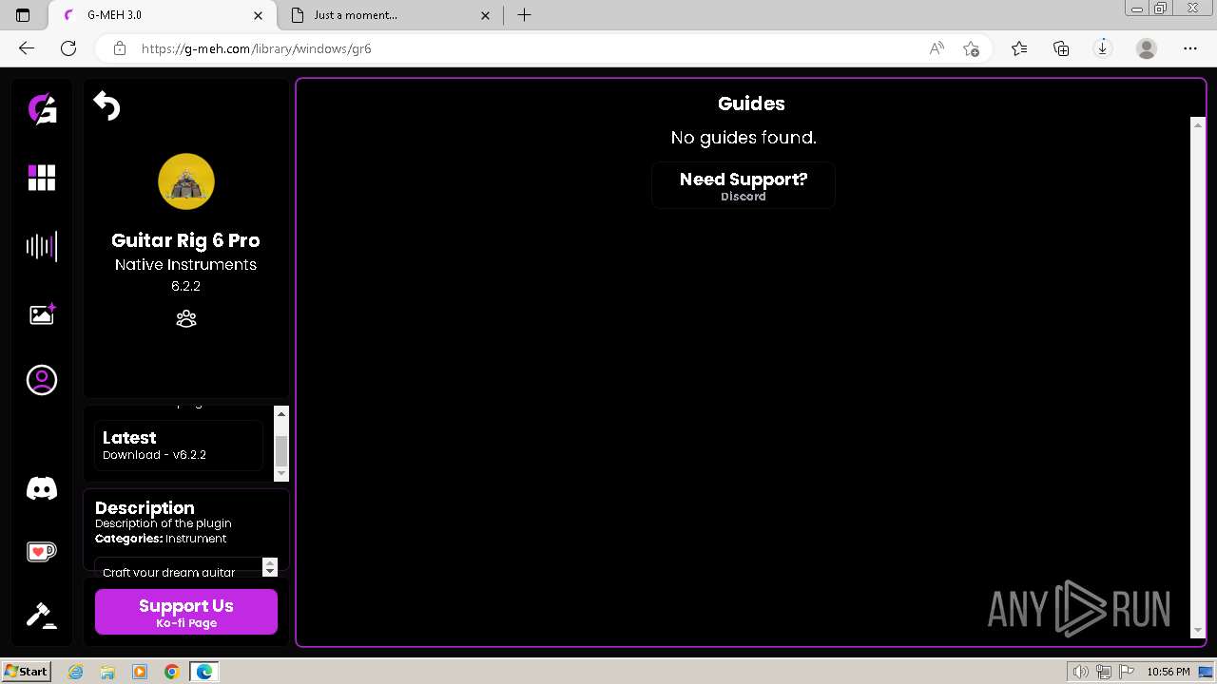
Task: Add this page to favorites star
Action: point(971,48)
